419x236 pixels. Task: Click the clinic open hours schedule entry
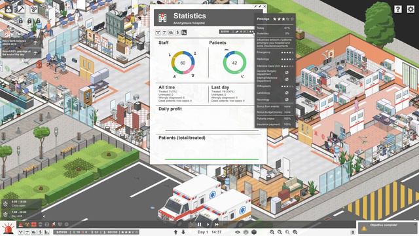22,204
